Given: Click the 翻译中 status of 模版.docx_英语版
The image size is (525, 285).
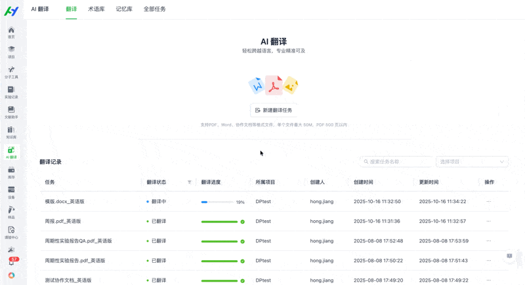Looking at the screenshot, I should coord(156,202).
